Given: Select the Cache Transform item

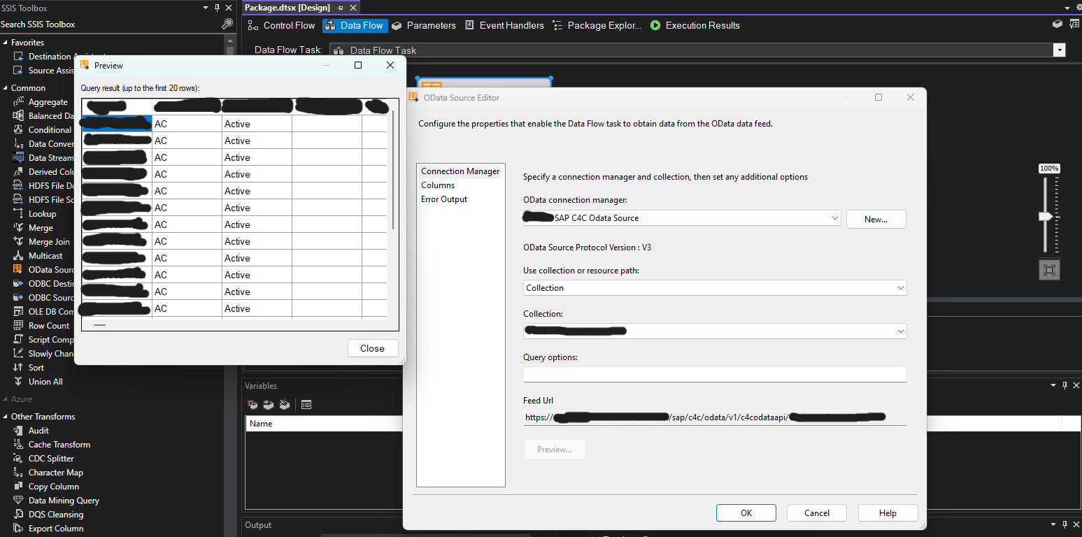Looking at the screenshot, I should point(59,445).
